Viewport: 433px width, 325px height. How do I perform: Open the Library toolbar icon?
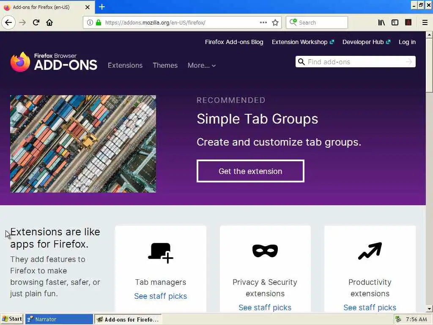click(x=381, y=22)
